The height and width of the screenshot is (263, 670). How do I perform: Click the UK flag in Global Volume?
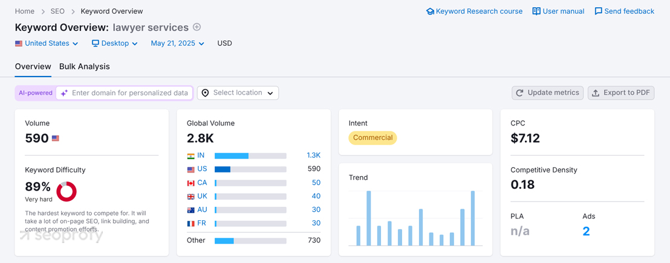(191, 197)
